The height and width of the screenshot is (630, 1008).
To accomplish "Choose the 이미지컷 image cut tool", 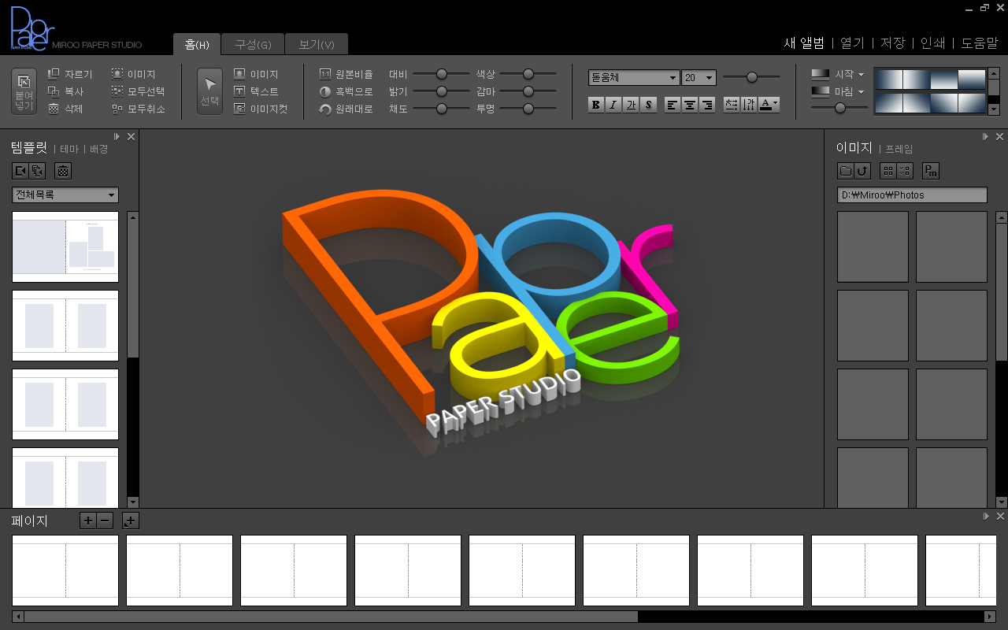I will coord(260,109).
